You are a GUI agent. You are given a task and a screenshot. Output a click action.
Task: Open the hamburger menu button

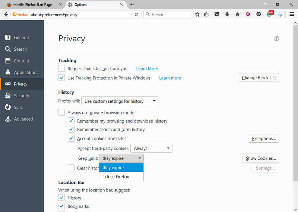click(292, 14)
